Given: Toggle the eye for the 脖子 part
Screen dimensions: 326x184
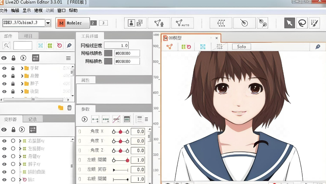Looking at the screenshot, I should (4, 84).
